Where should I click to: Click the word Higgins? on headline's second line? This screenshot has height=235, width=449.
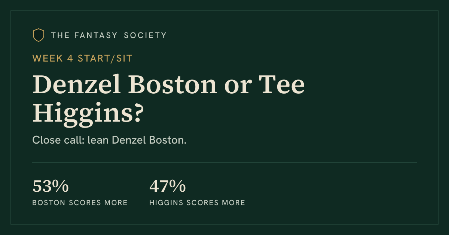coord(88,114)
